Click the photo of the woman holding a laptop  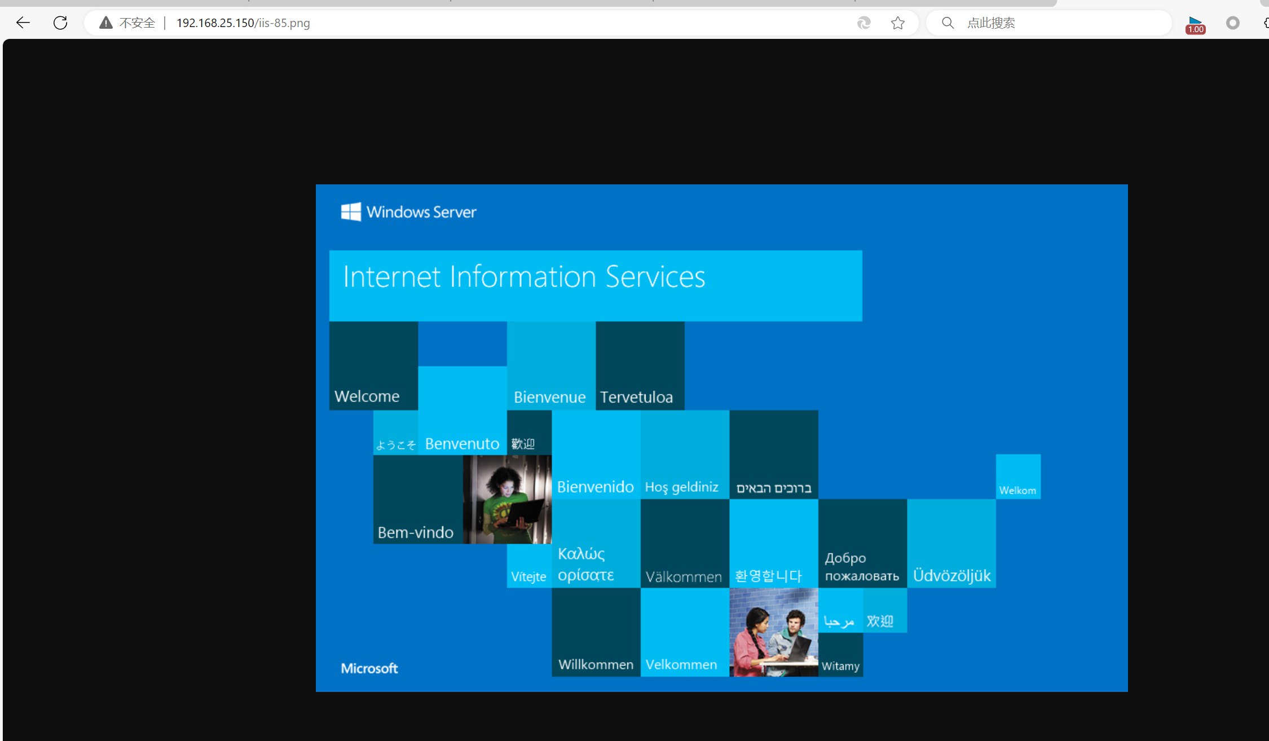point(507,499)
